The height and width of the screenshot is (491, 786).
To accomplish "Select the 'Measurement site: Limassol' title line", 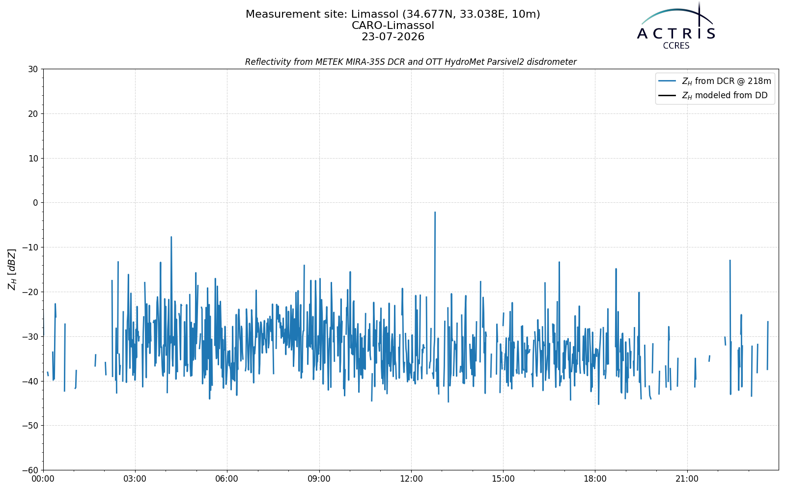I will tap(393, 14).
